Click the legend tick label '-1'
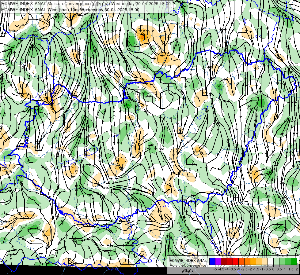Viewport: 300px width, 275px height. [x=262, y=269]
